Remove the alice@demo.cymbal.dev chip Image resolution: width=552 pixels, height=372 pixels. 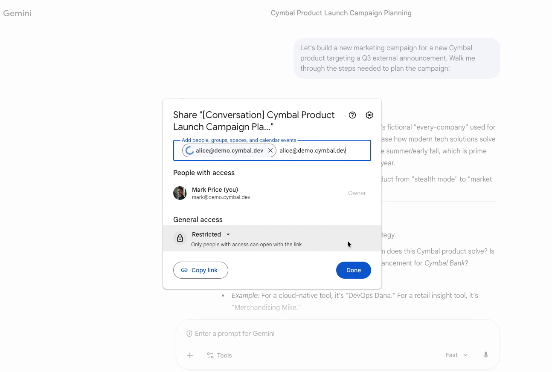(x=270, y=150)
